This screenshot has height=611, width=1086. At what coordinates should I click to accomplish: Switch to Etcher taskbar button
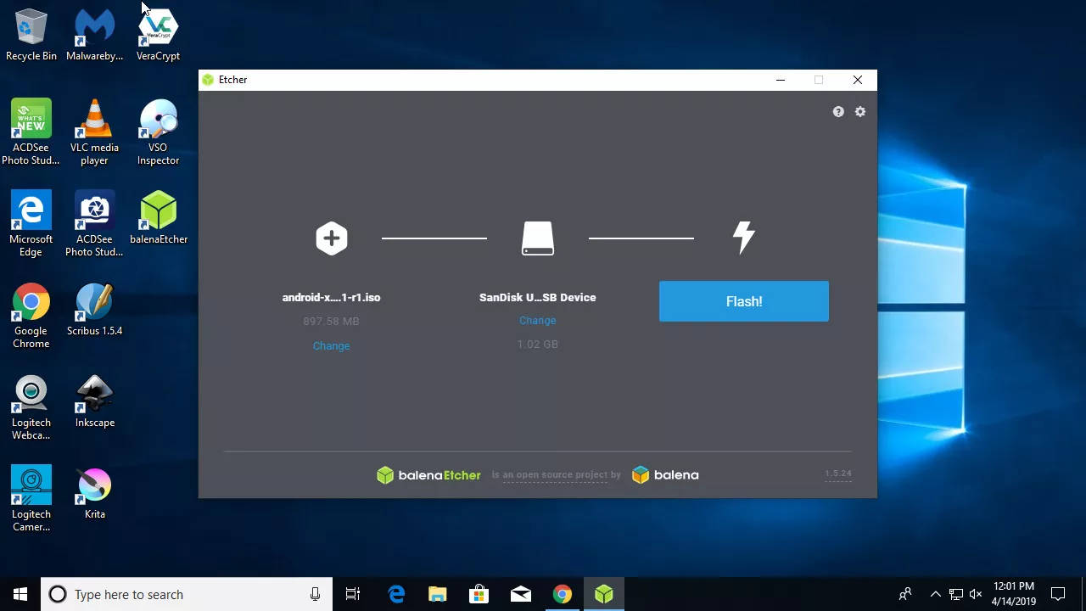(603, 594)
